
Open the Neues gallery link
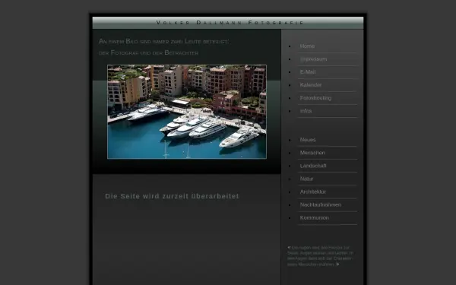pyautogui.click(x=308, y=140)
